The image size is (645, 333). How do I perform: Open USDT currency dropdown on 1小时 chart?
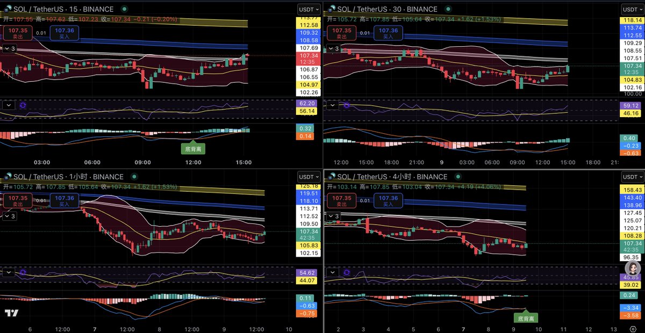pos(308,177)
